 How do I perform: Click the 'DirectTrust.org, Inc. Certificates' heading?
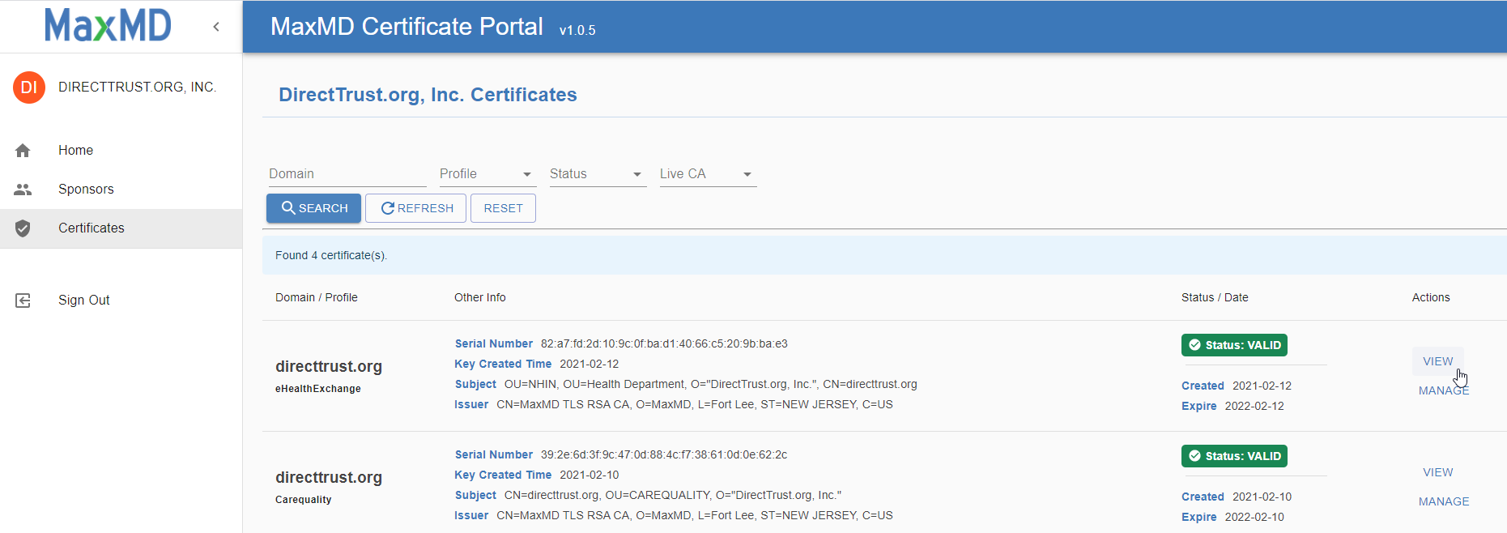(x=428, y=95)
